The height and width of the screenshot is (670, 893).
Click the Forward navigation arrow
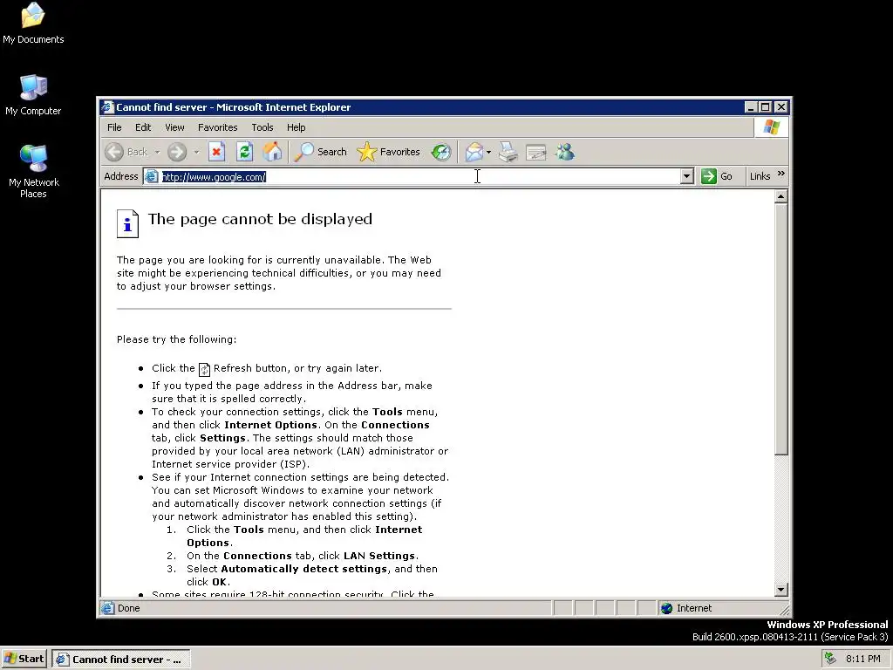177,152
